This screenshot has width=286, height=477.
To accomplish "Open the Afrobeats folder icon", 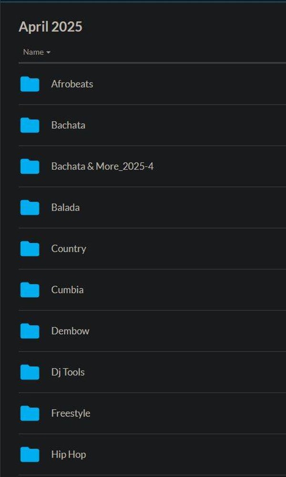I will click(30, 84).
